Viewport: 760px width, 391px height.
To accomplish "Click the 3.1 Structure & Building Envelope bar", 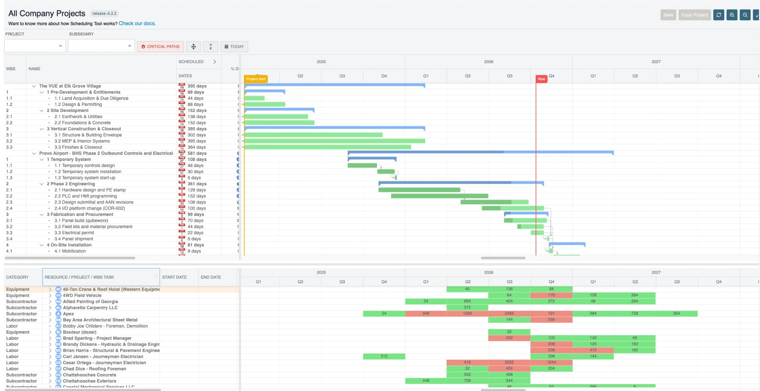I will tap(313, 135).
